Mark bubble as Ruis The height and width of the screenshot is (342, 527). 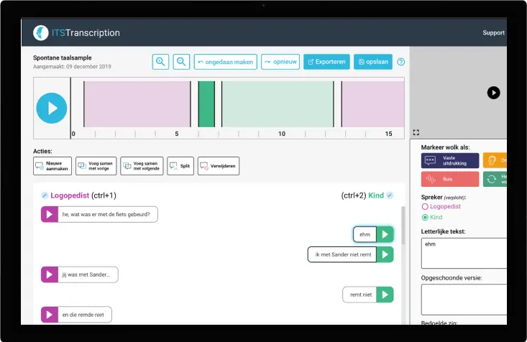coord(450,179)
